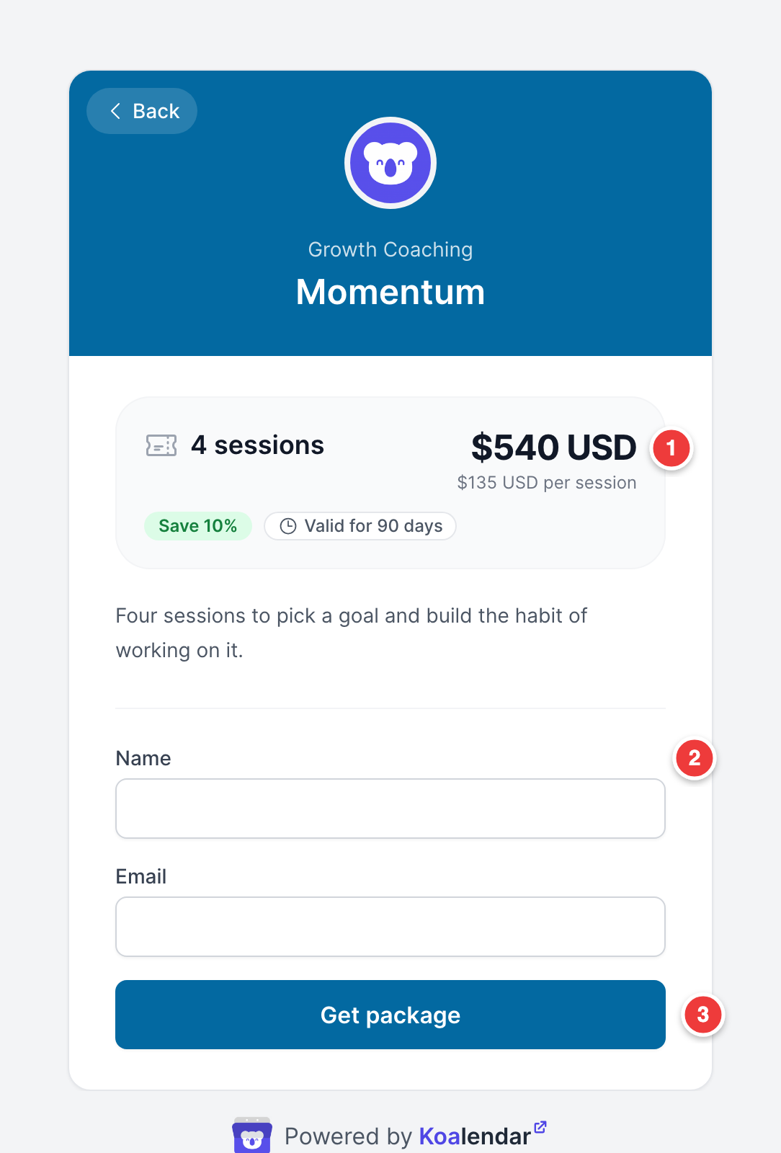Screen dimensions: 781x1153
Task: Click the red annotation marker 1
Action: coord(671,448)
